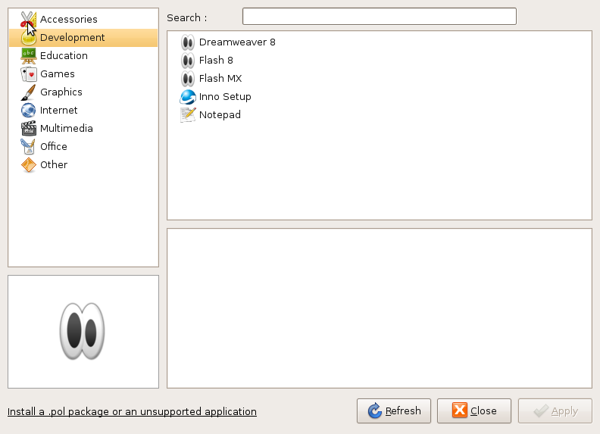
Task: Click the eyes icon beside Flash MX
Action: 188,79
